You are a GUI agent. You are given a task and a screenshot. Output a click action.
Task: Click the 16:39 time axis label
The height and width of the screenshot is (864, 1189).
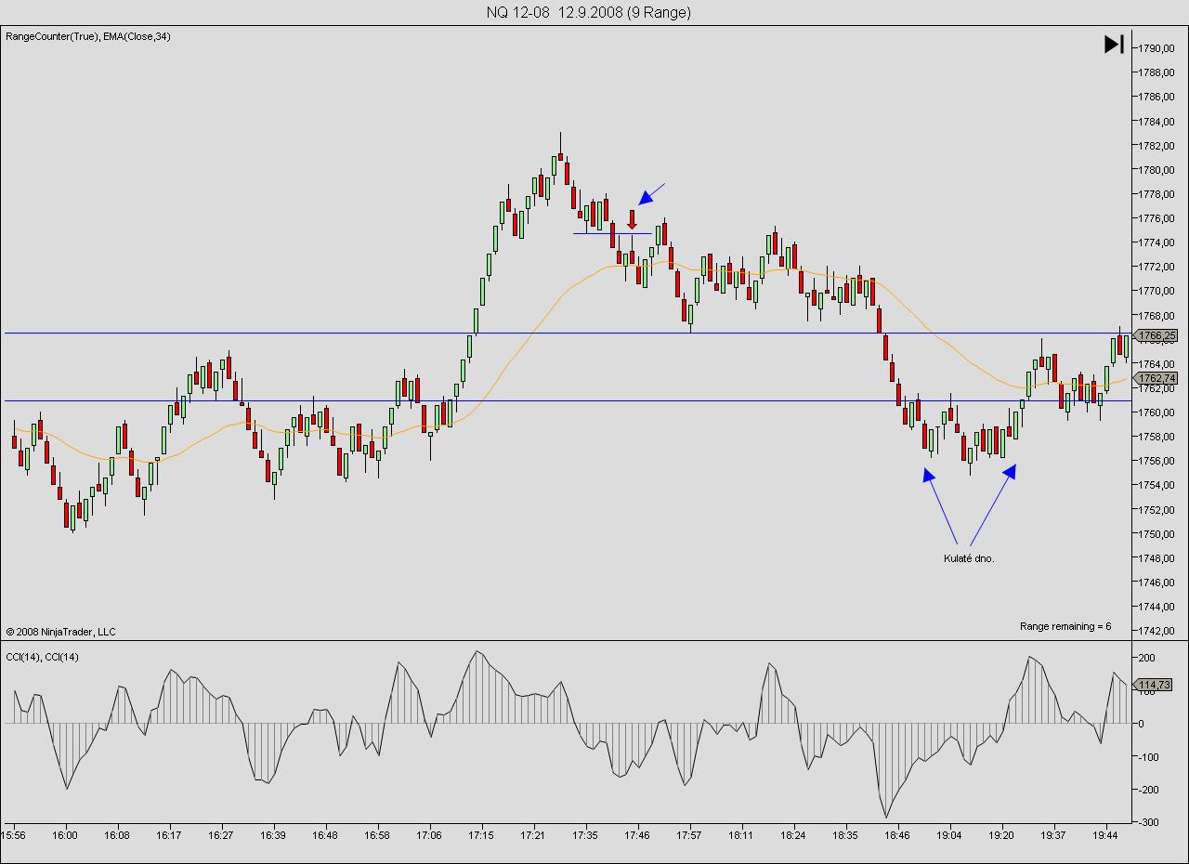point(273,835)
